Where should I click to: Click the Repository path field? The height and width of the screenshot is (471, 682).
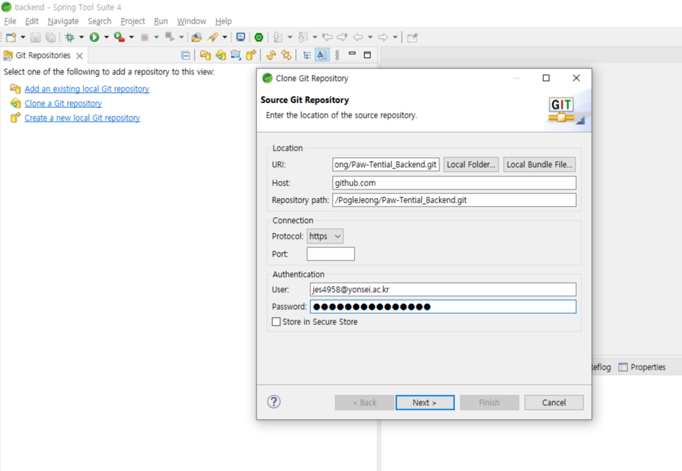pos(454,200)
